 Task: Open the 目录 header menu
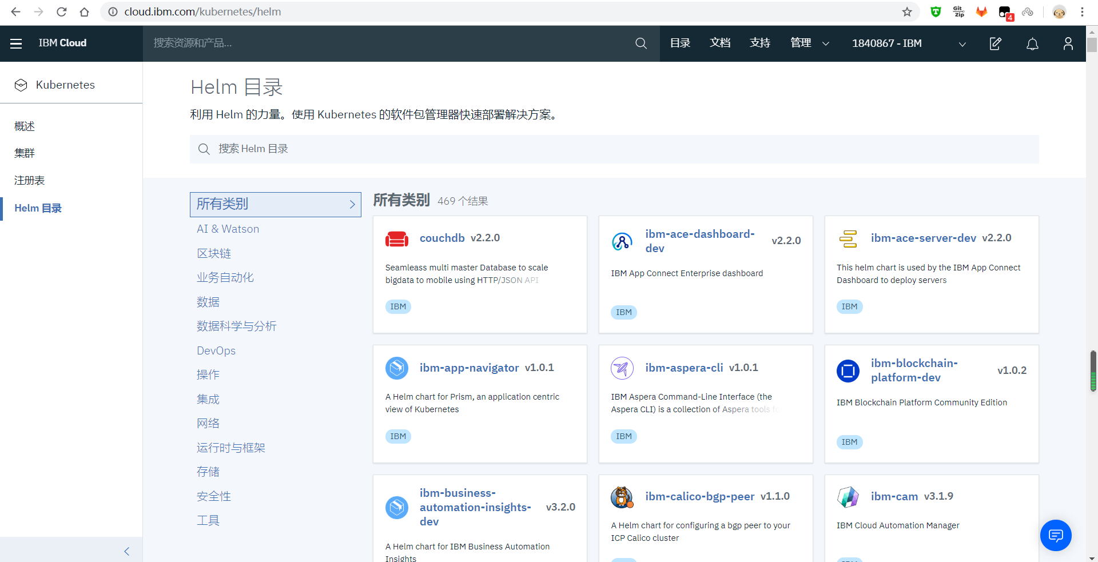click(680, 43)
